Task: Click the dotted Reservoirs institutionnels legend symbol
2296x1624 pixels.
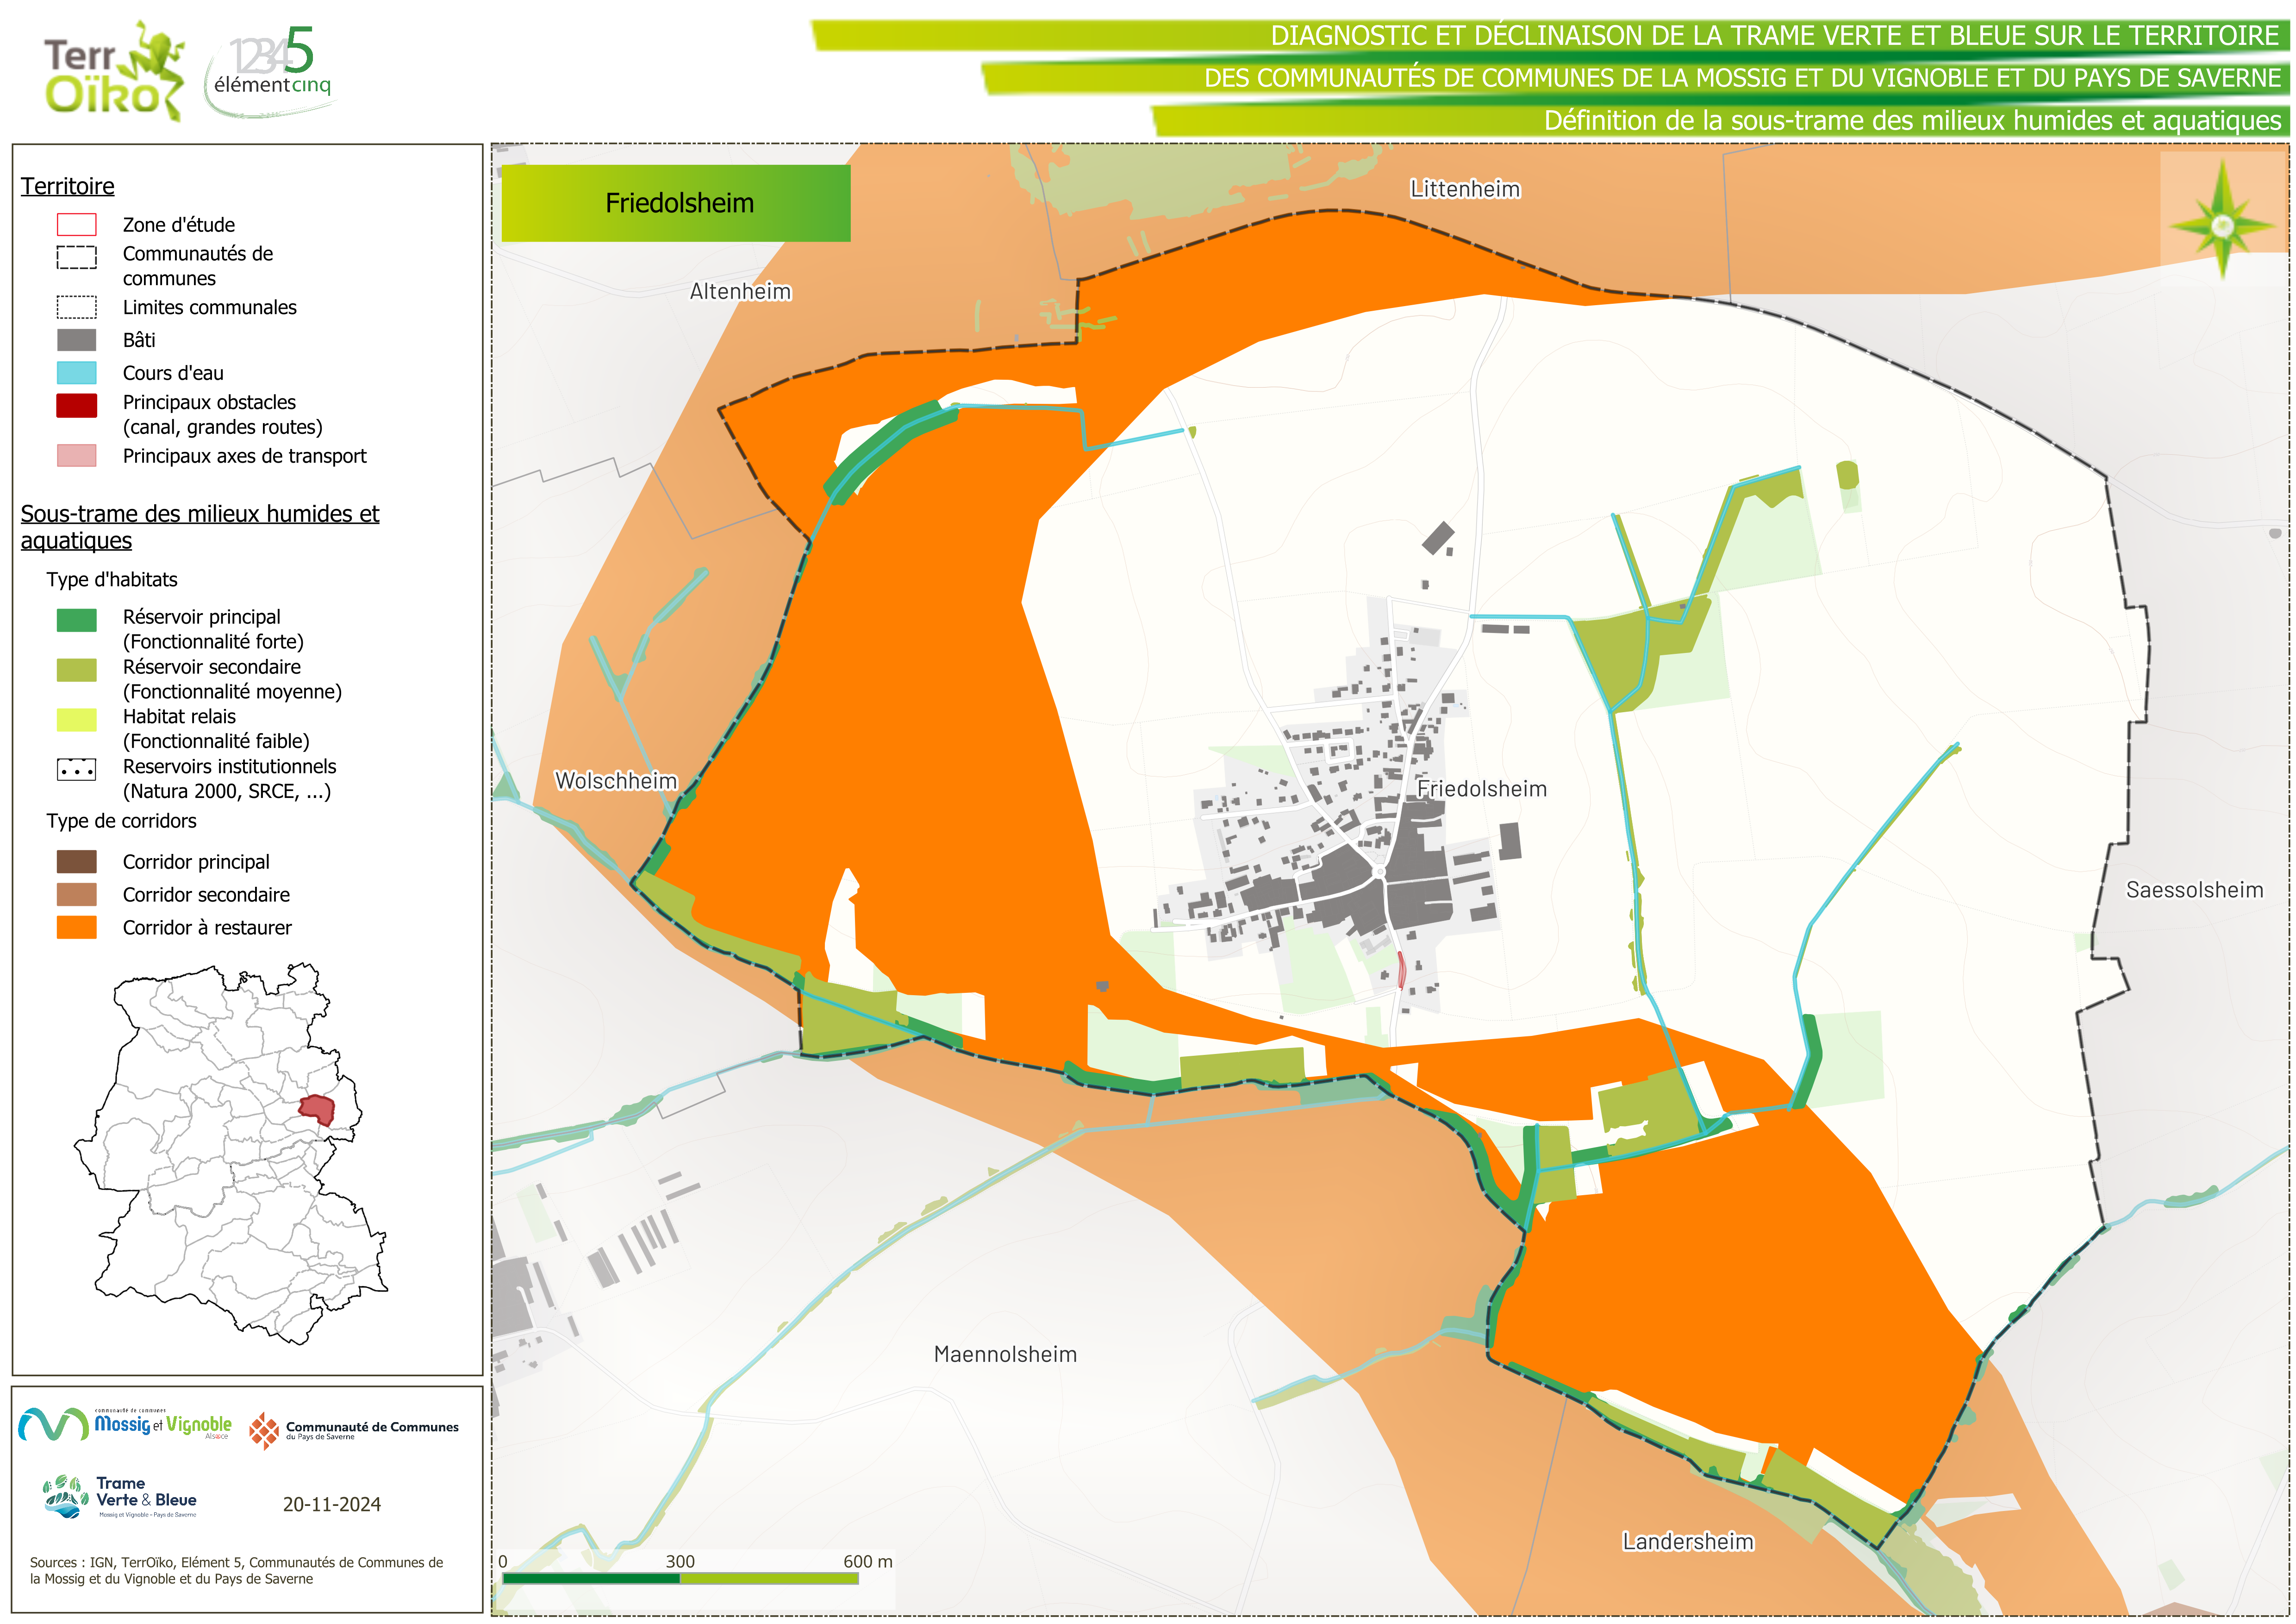Action: (x=77, y=770)
